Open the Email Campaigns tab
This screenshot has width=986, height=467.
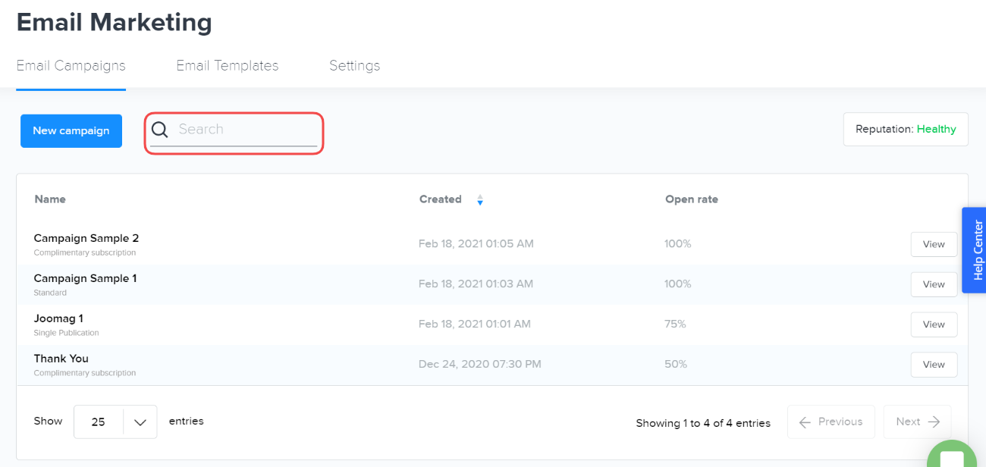[71, 66]
